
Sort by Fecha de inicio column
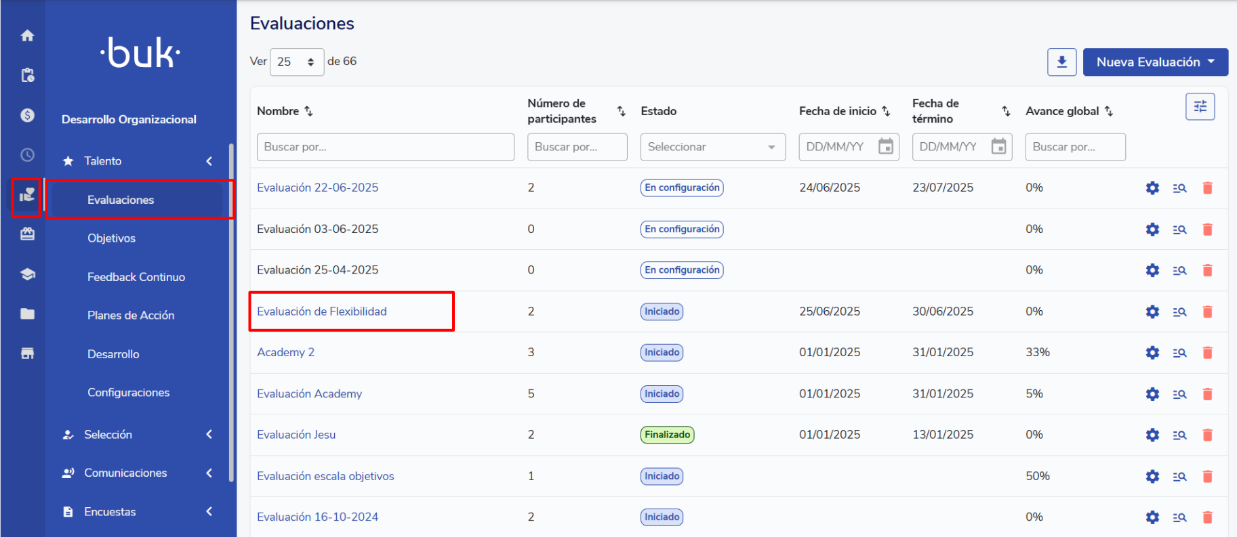[886, 111]
